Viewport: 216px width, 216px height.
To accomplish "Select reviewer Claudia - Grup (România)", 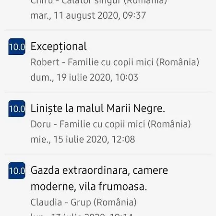I will [84, 202].
